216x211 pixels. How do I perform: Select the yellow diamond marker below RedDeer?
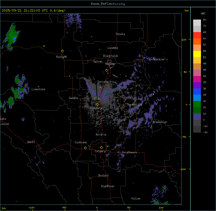[x=106, y=70]
